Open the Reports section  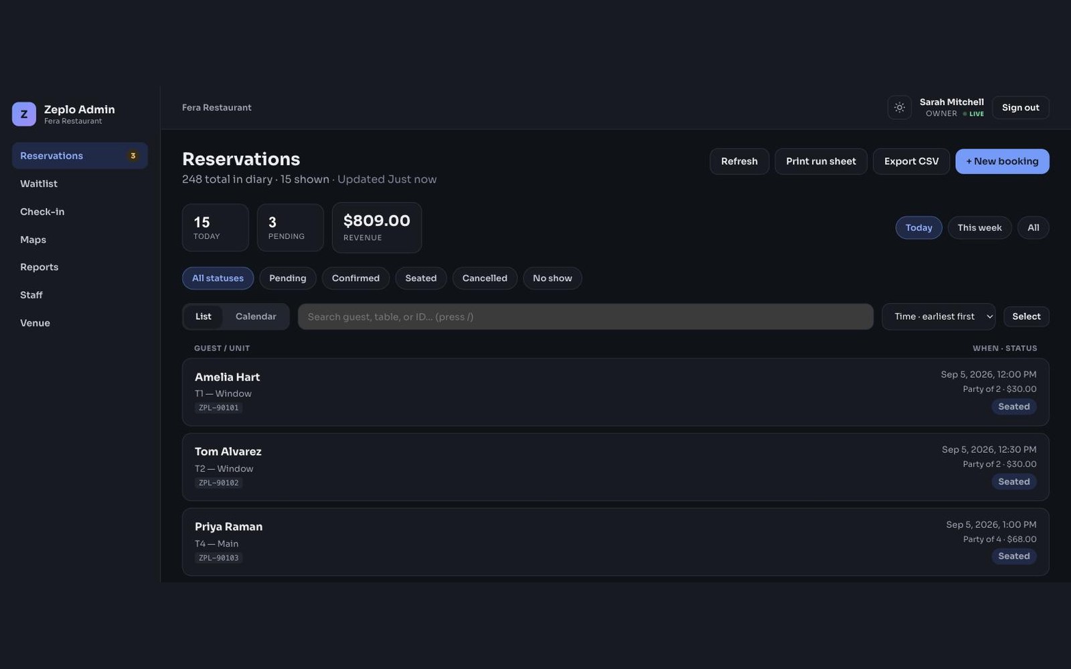[x=80, y=268]
